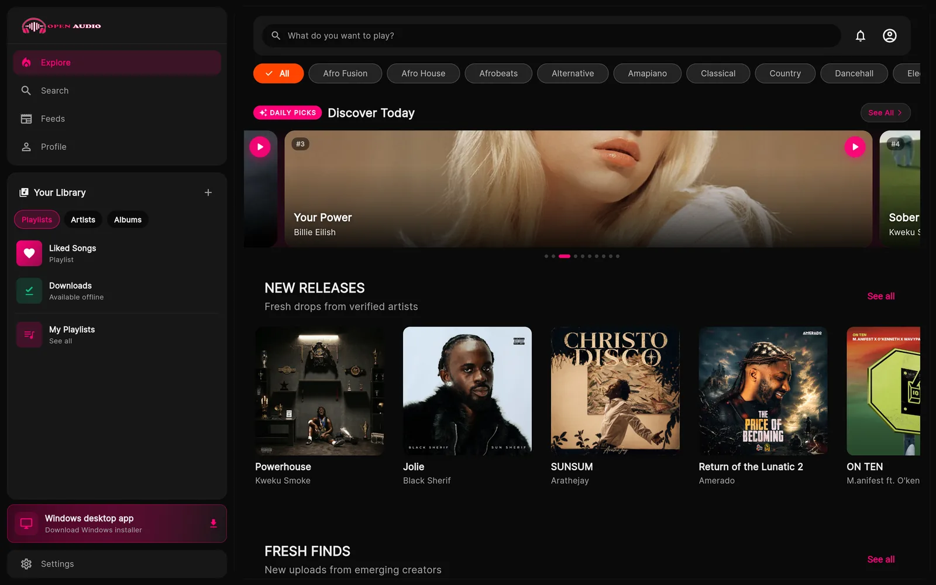The width and height of the screenshot is (936, 585).
Task: Click the 'What do you want to play?' field
Action: (x=552, y=36)
